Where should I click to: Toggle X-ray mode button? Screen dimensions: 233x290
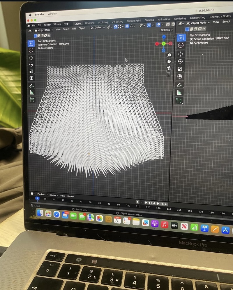(x=168, y=25)
